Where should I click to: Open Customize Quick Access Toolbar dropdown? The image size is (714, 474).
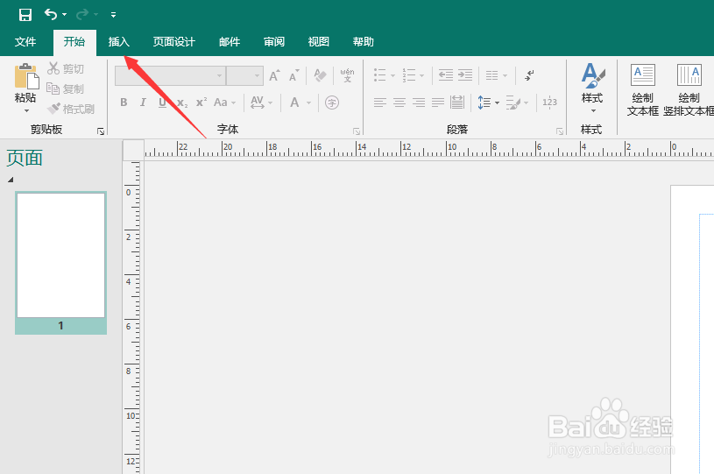point(113,15)
